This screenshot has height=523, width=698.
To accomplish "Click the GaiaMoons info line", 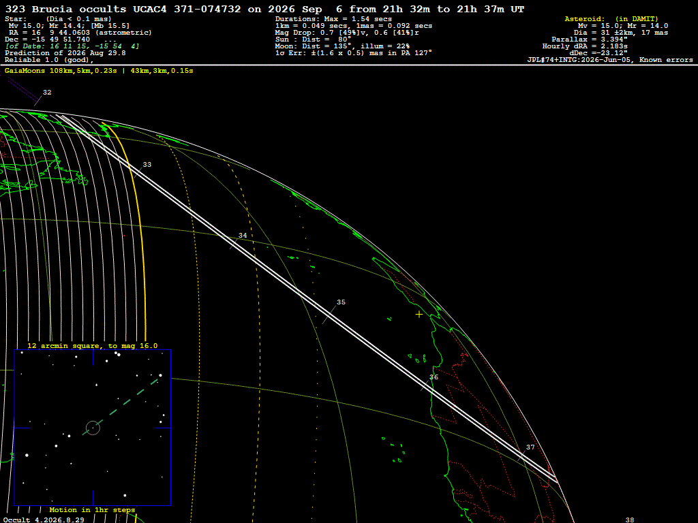I will 99,71.
